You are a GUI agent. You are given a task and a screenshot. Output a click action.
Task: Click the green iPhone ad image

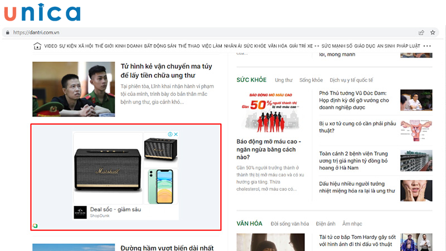pyautogui.click(x=161, y=186)
